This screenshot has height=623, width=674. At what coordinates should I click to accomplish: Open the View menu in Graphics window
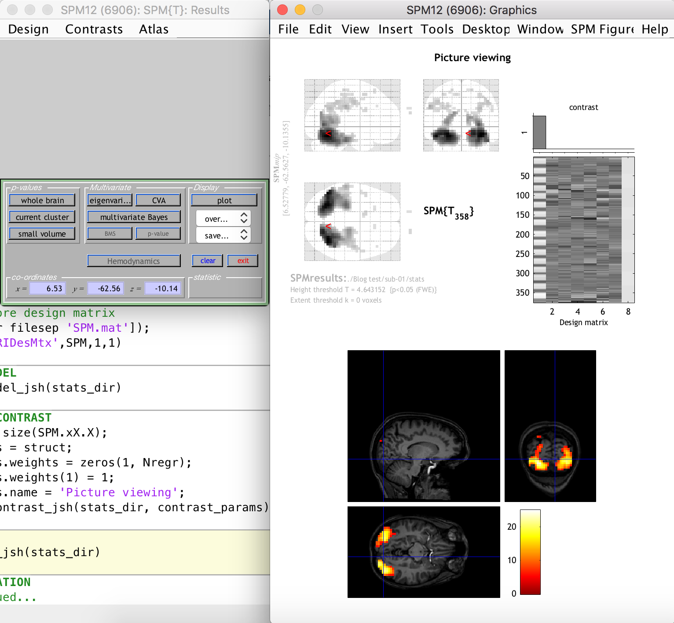point(355,29)
